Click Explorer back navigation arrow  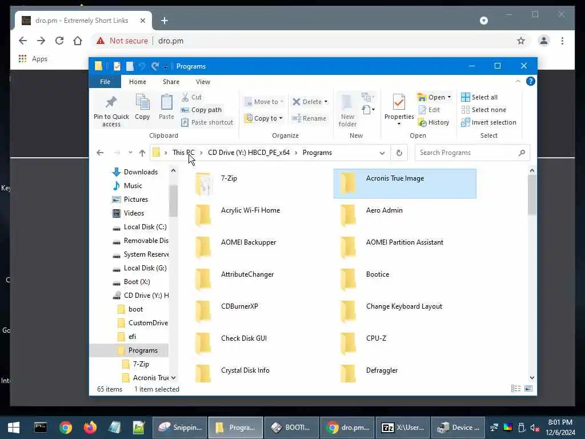coord(100,153)
